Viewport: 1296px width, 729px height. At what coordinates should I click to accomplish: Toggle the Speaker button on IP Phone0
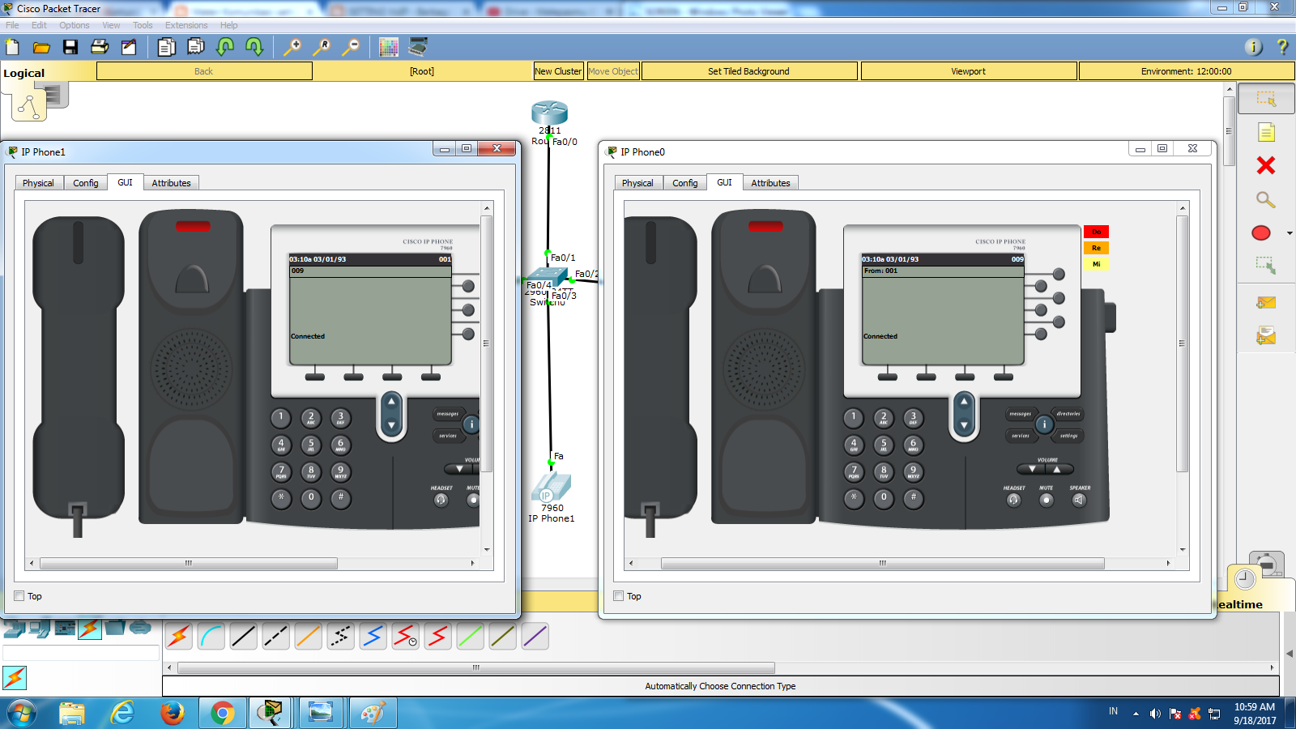(x=1079, y=500)
